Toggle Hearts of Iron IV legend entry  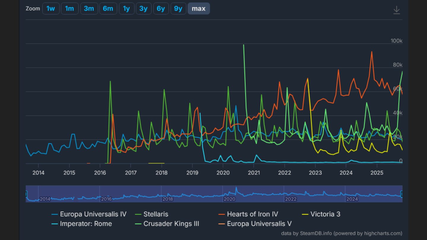(252, 214)
